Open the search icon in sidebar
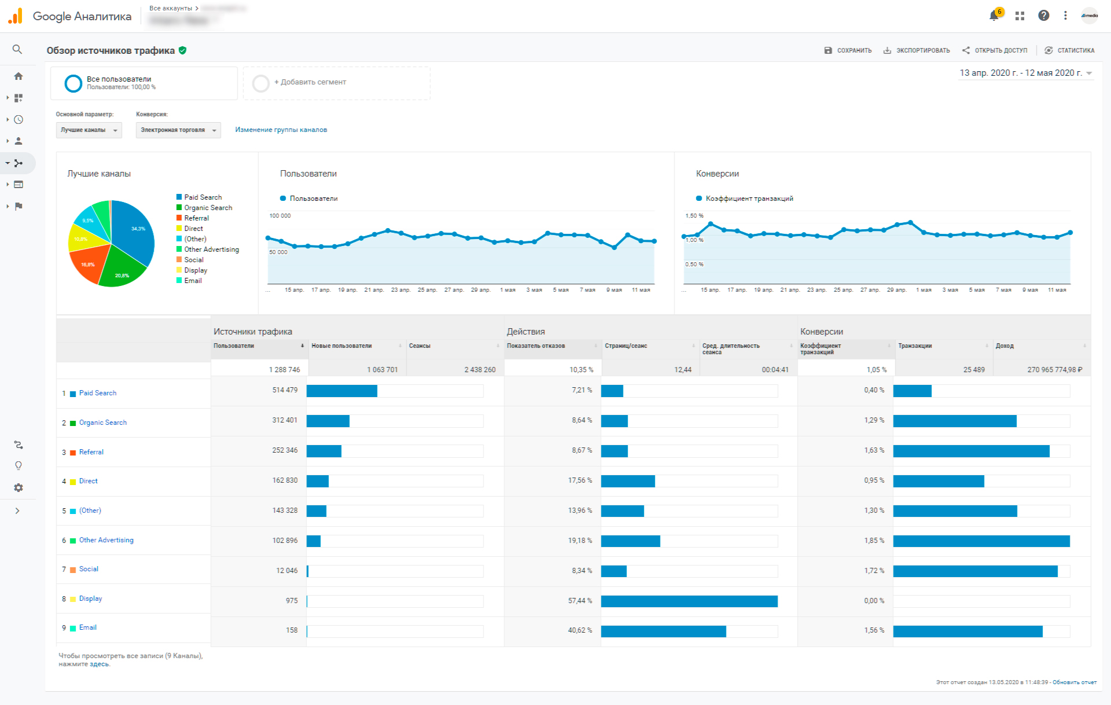Screen dimensions: 1111x705 coord(17,49)
